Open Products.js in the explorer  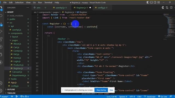18,65
